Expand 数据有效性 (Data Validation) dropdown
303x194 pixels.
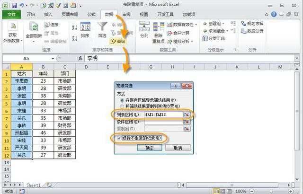coord(196,25)
